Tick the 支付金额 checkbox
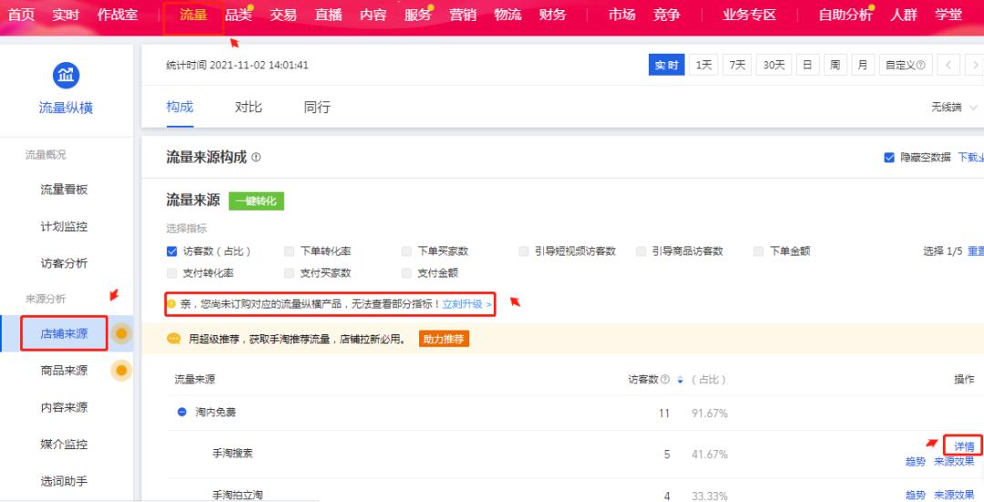The image size is (984, 502). coord(406,273)
